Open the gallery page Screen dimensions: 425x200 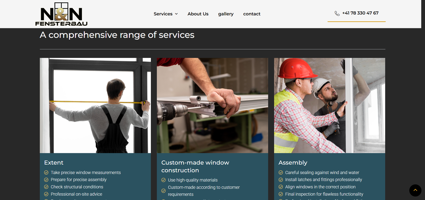click(226, 14)
